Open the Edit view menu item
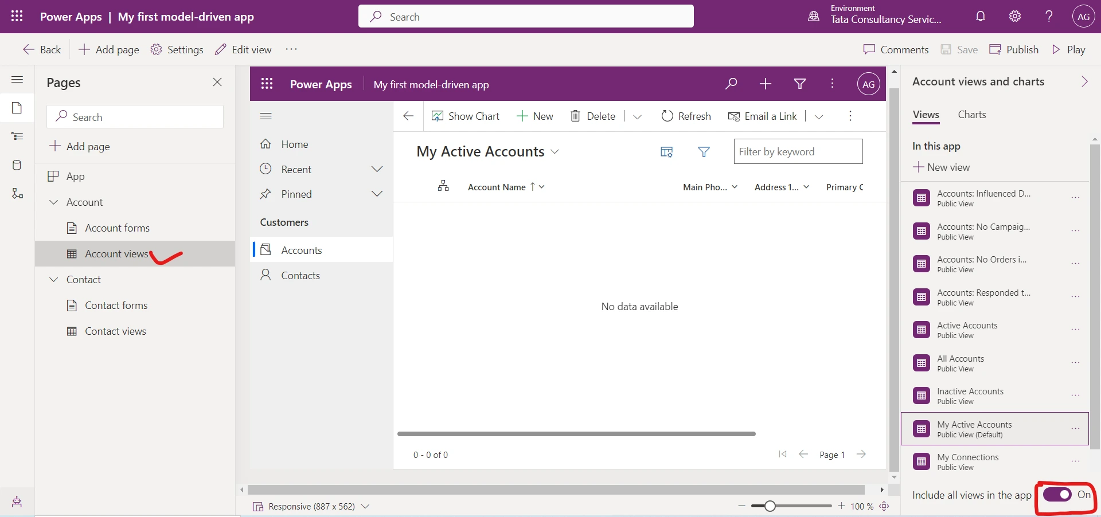 coord(243,49)
